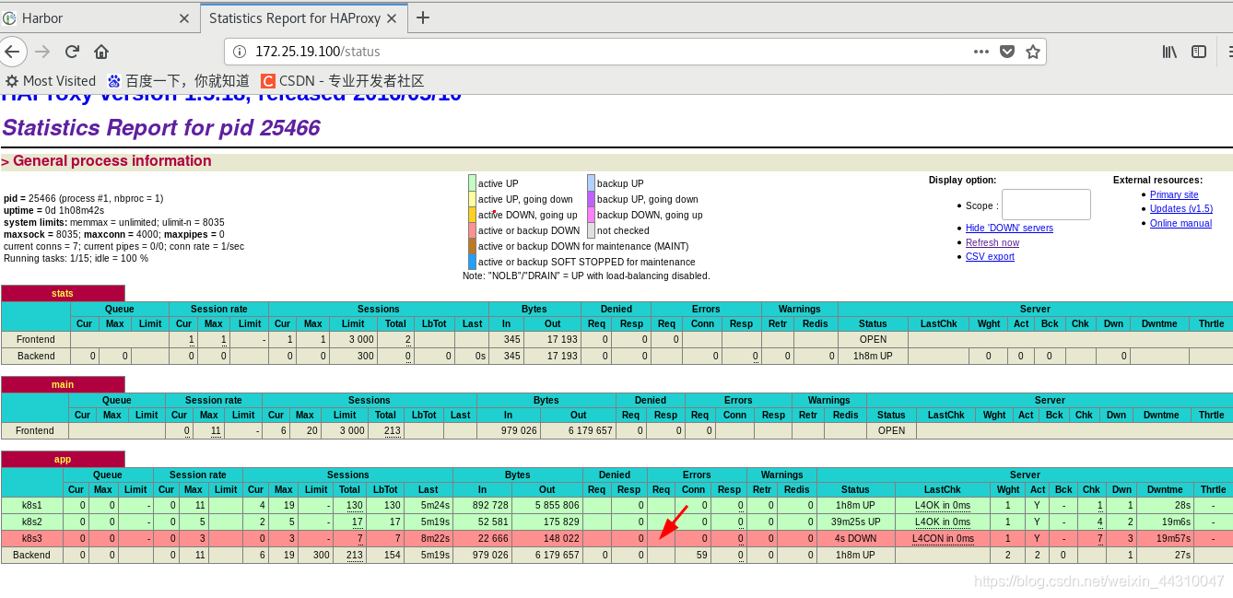
Task: Click the app proxy table title
Action: pos(63,459)
